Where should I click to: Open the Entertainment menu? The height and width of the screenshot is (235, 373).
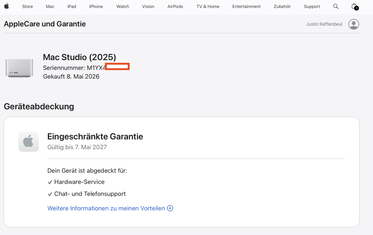246,7
